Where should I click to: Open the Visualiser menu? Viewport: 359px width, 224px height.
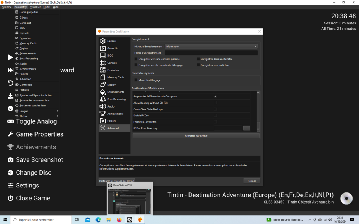point(35,7)
